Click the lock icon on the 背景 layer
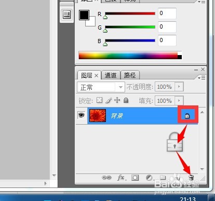The width and height of the screenshot is (215, 201). [x=187, y=116]
